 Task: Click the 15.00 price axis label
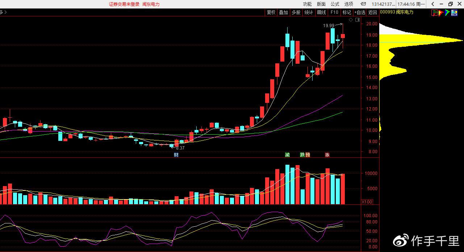point(372,77)
